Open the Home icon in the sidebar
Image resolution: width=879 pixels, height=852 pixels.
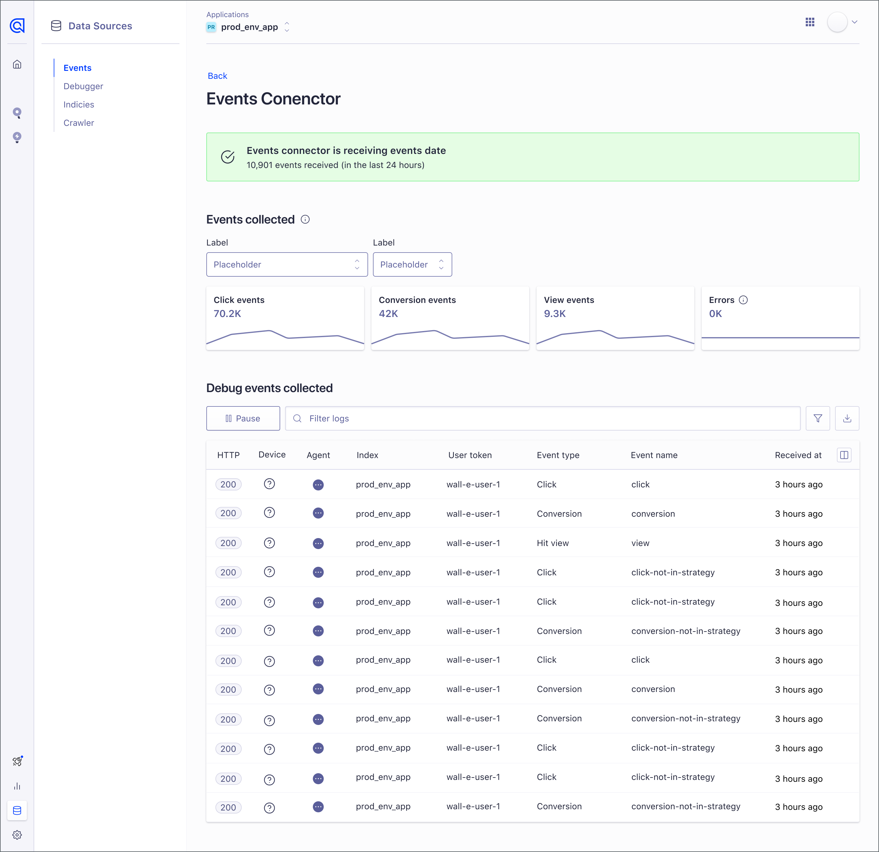[17, 64]
